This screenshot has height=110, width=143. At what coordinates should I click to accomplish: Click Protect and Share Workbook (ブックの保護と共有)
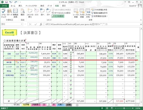99,10
